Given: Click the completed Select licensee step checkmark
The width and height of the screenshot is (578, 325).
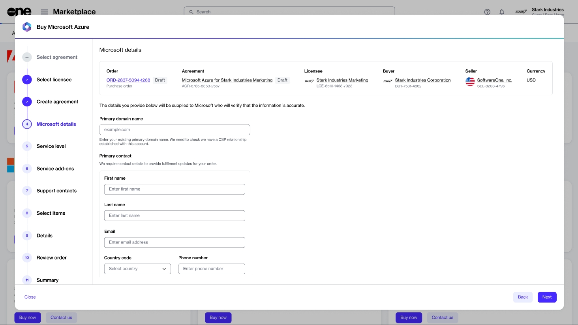Looking at the screenshot, I should pyautogui.click(x=27, y=80).
